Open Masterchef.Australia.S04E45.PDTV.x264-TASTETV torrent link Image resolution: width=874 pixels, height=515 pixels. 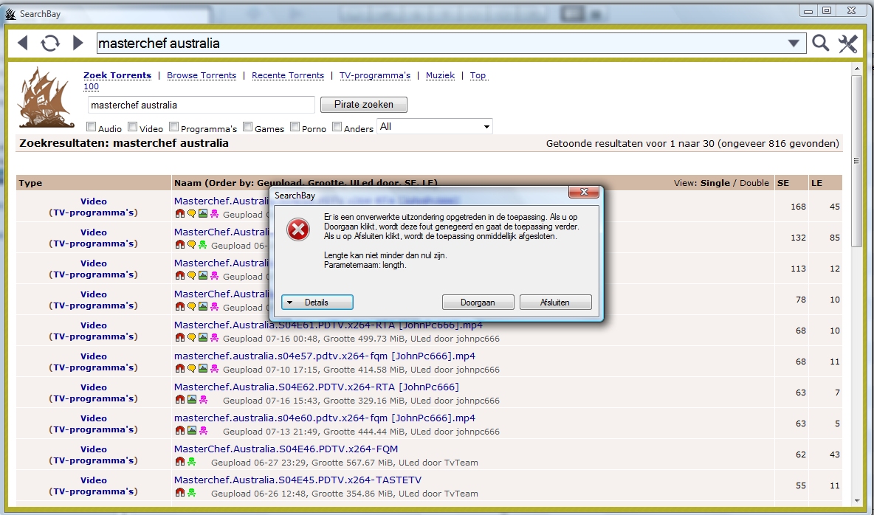[297, 480]
